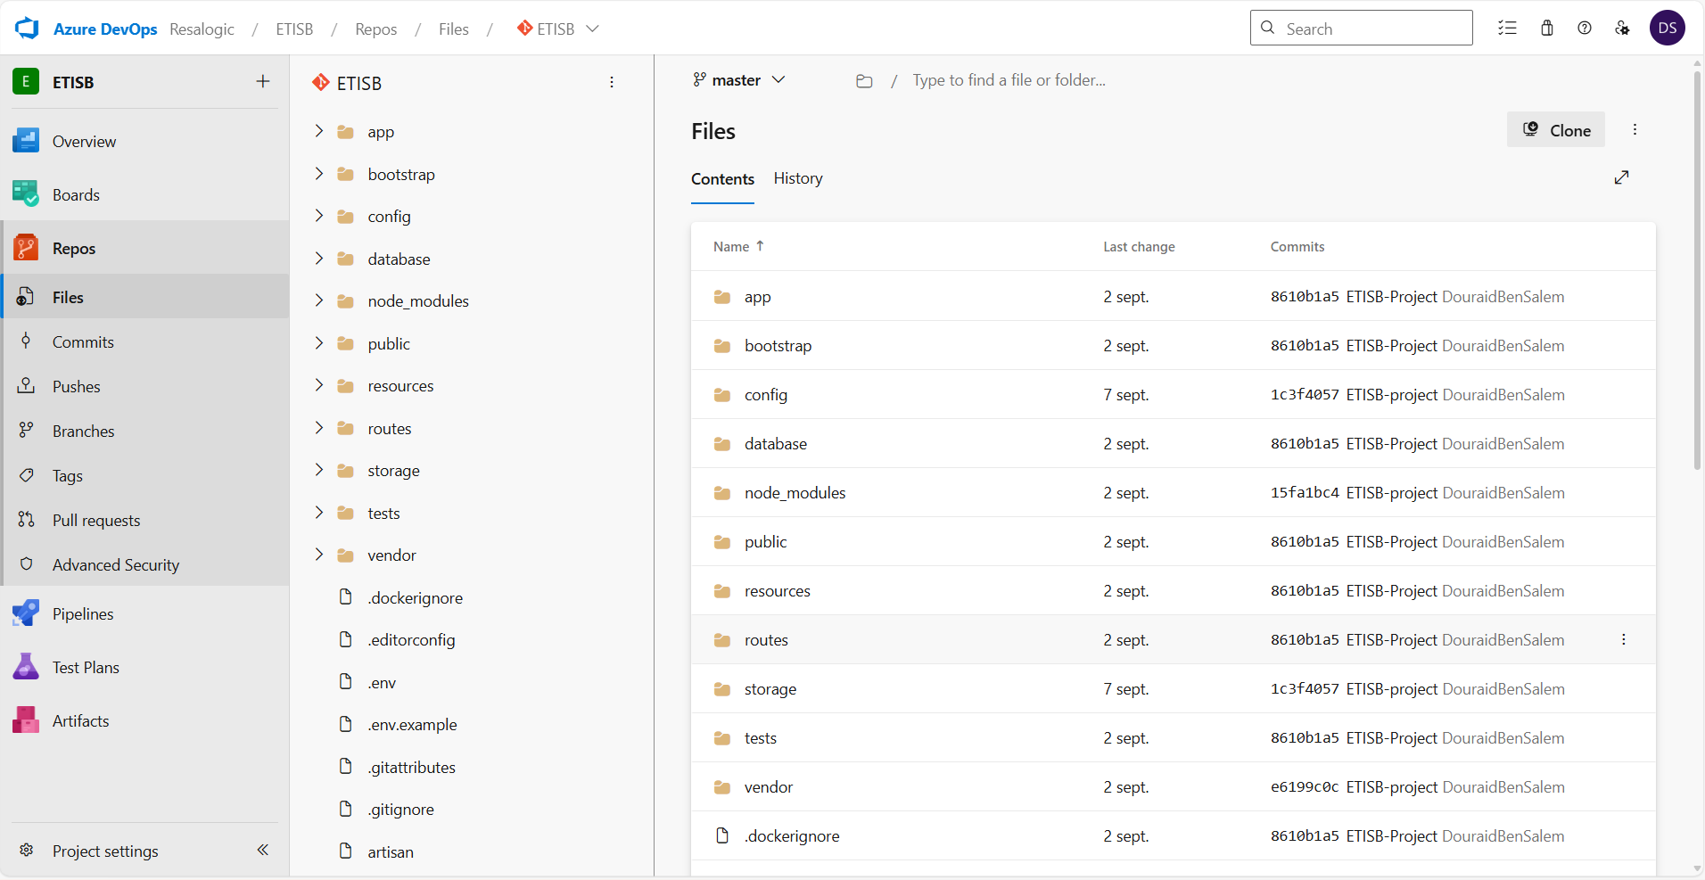Open the User settings icon
This screenshot has height=880, width=1705.
1622,29
